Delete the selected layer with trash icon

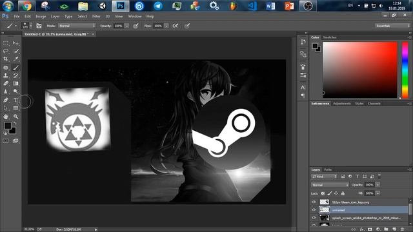click(402, 229)
